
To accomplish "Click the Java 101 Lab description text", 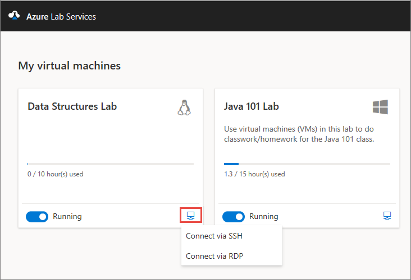I will coord(299,133).
